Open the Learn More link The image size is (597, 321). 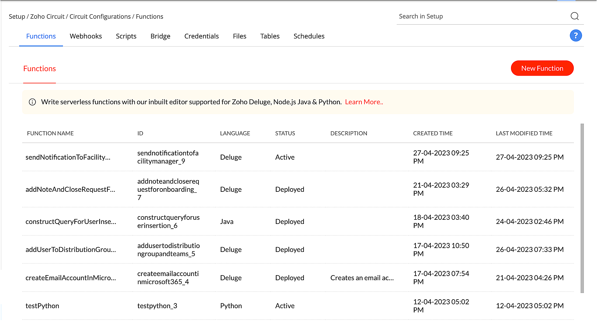click(x=364, y=102)
